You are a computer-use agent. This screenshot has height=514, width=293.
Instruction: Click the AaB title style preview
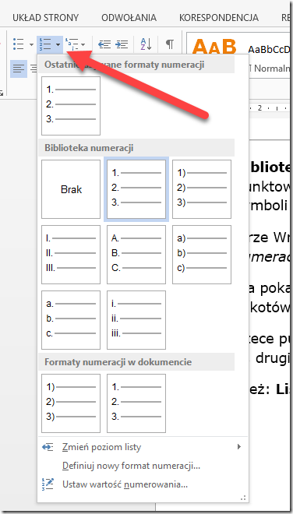214,47
